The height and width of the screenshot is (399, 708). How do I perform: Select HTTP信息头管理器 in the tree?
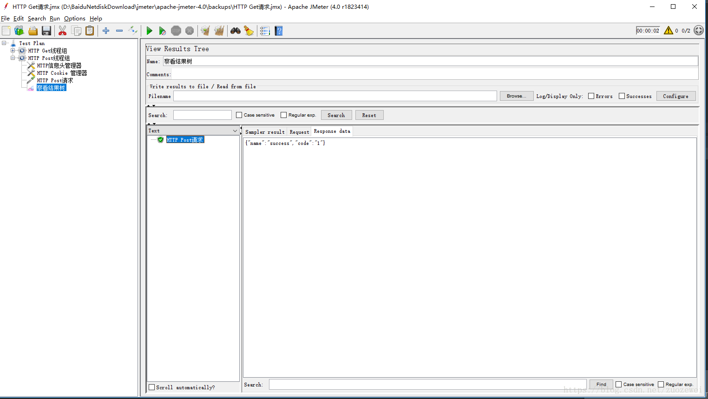(59, 65)
